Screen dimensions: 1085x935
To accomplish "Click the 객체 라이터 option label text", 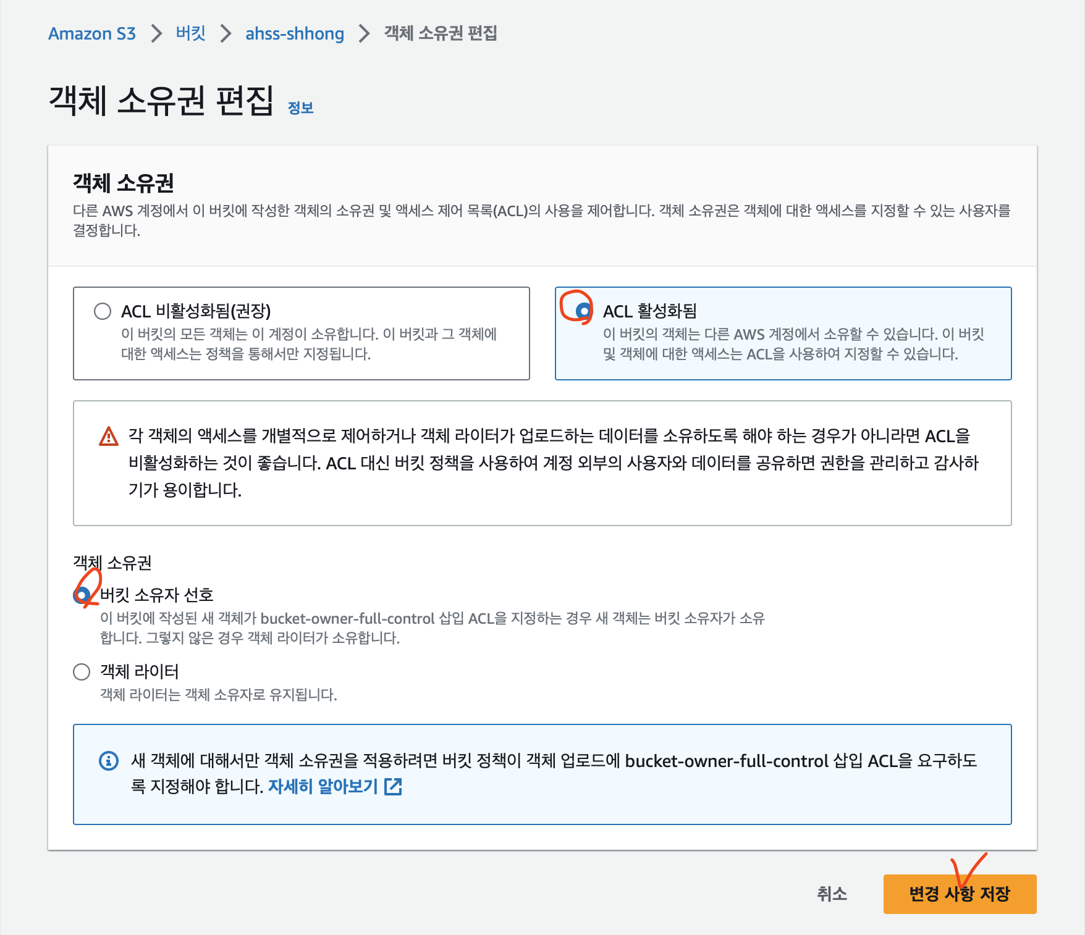I will pyautogui.click(x=140, y=671).
